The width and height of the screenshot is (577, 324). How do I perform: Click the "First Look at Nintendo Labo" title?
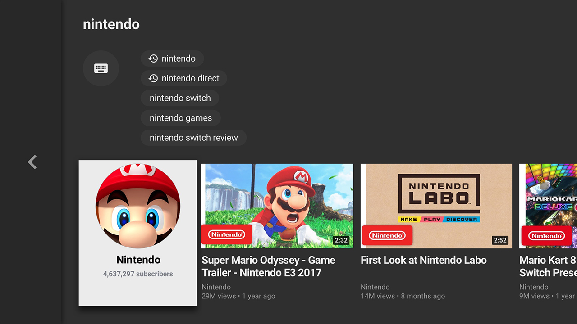423,260
